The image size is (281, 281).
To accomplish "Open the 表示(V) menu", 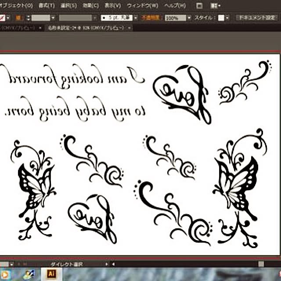I will coord(113,6).
